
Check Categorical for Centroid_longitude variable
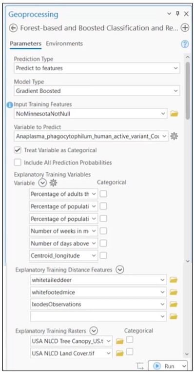tap(103, 255)
